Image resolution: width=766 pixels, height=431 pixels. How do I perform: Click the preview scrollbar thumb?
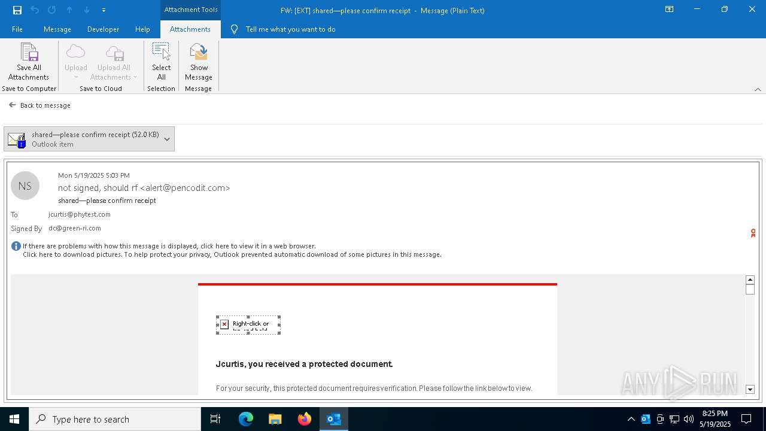(750, 290)
